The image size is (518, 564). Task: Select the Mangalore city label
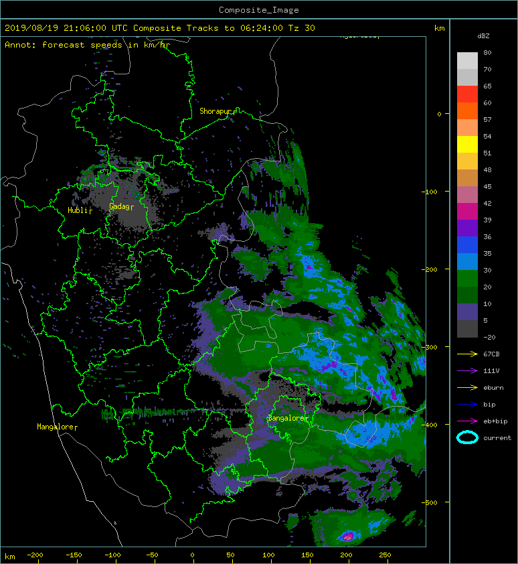pyautogui.click(x=55, y=427)
